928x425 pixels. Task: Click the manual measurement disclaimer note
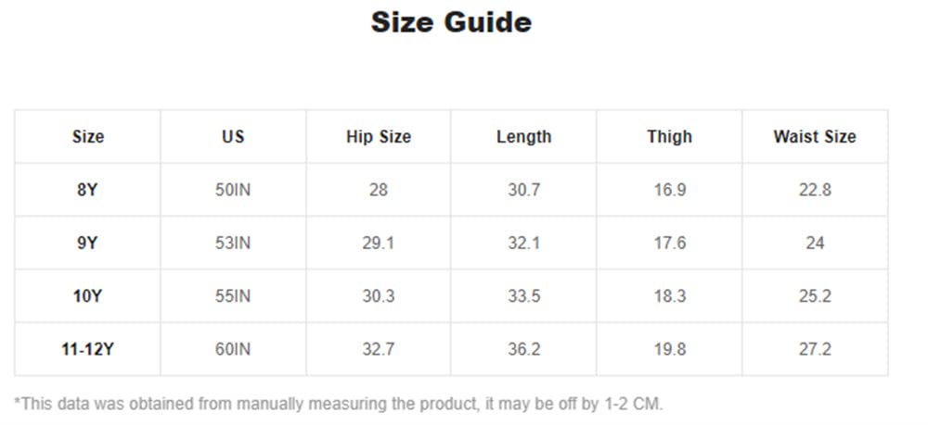pyautogui.click(x=339, y=404)
